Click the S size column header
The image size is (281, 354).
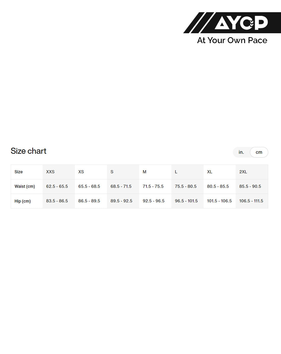click(112, 172)
